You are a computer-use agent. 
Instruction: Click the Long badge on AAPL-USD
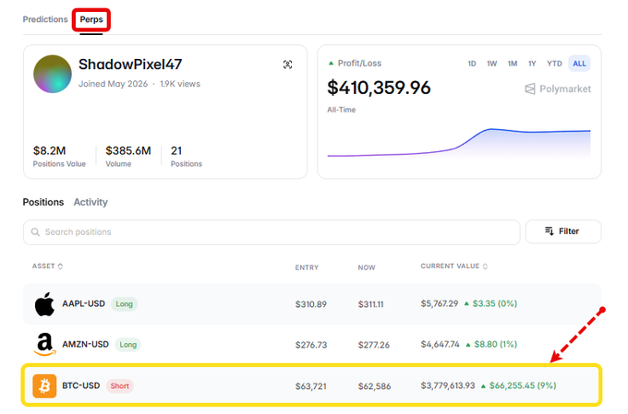coord(124,304)
